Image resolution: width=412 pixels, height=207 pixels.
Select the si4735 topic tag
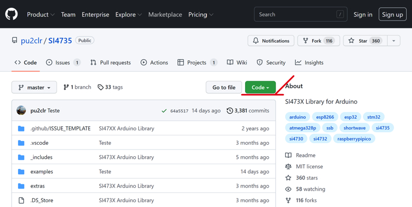click(382, 128)
